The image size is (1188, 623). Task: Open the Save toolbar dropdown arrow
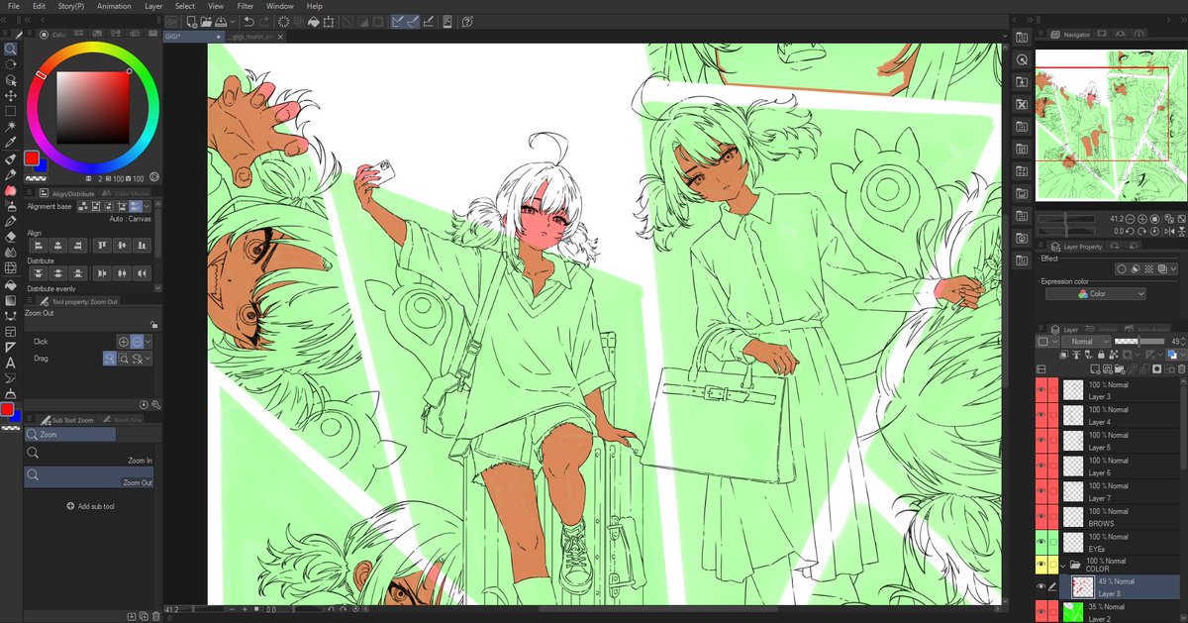(x=233, y=21)
